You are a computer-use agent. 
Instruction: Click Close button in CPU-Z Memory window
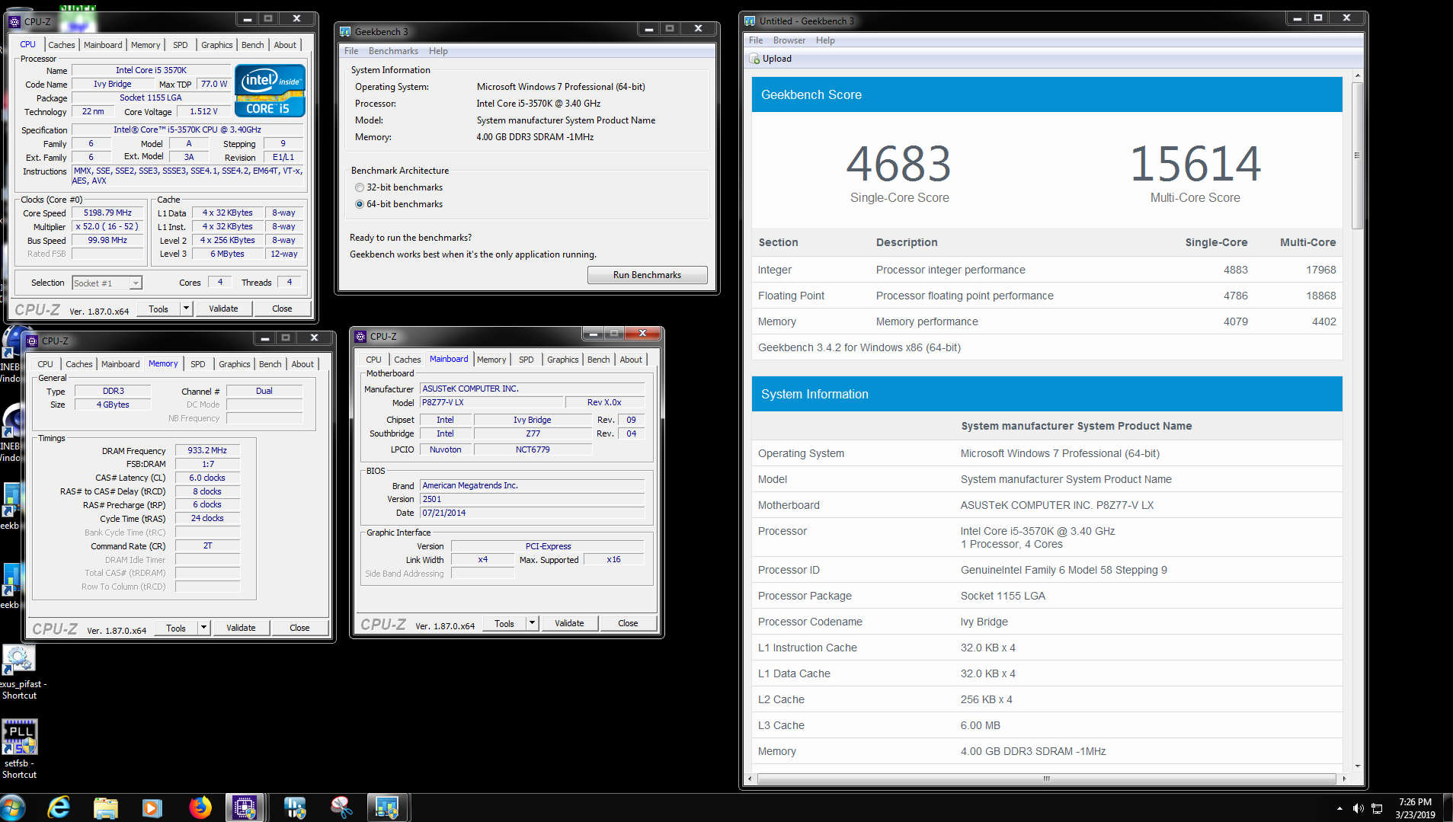coord(299,628)
